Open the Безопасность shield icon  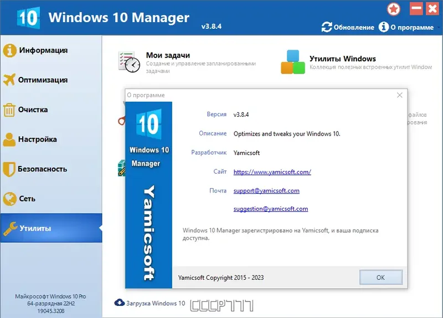coord(9,169)
